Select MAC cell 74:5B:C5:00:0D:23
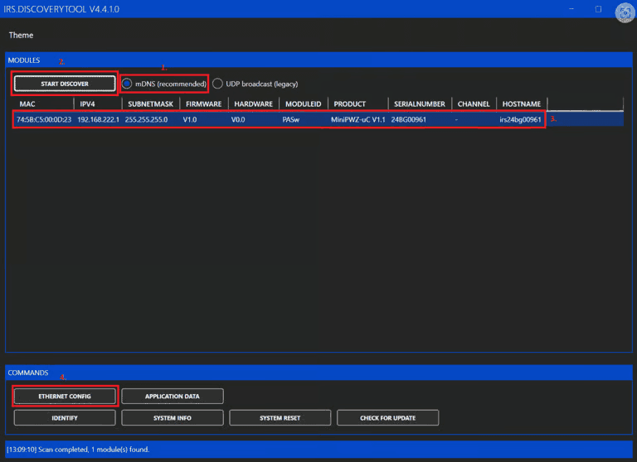This screenshot has height=462, width=637. (43, 119)
